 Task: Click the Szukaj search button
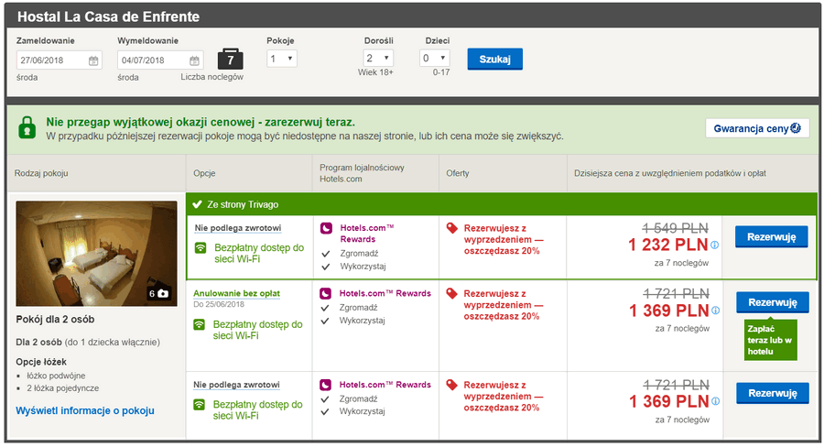click(x=495, y=59)
